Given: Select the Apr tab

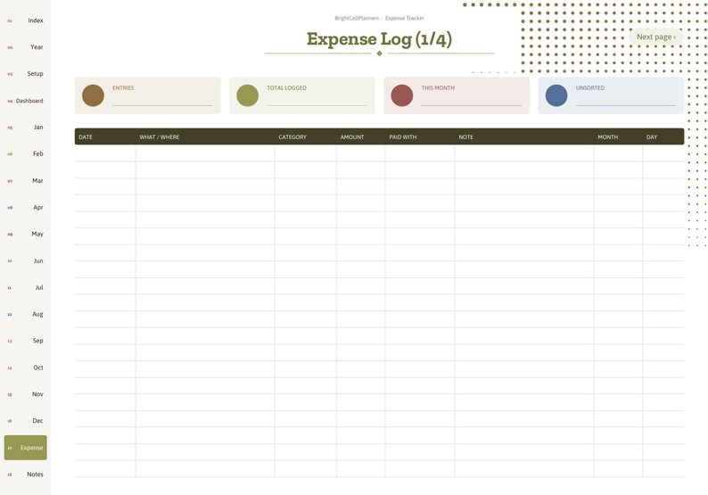Looking at the screenshot, I should click(25, 207).
